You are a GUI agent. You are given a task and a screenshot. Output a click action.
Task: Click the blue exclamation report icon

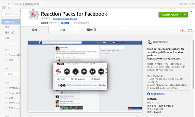coord(149,94)
